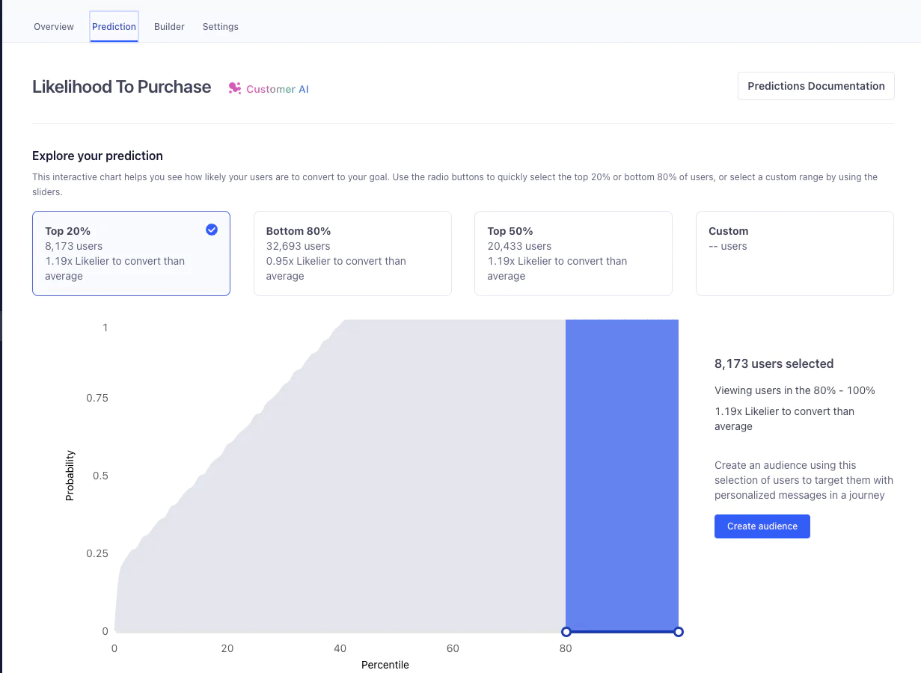Click the Customer AI label
Screen dimensions: 921x673
[x=278, y=89]
